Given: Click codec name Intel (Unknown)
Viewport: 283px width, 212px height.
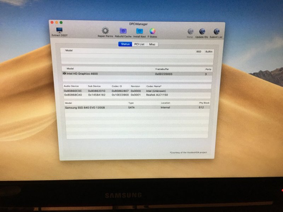Looking at the screenshot, I should click(156, 91).
